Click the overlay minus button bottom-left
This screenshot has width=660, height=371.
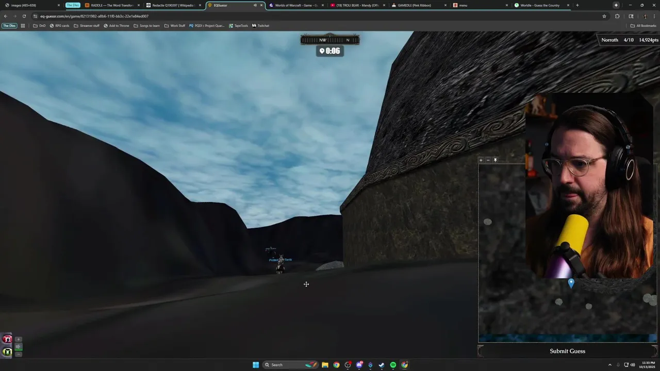tap(19, 354)
